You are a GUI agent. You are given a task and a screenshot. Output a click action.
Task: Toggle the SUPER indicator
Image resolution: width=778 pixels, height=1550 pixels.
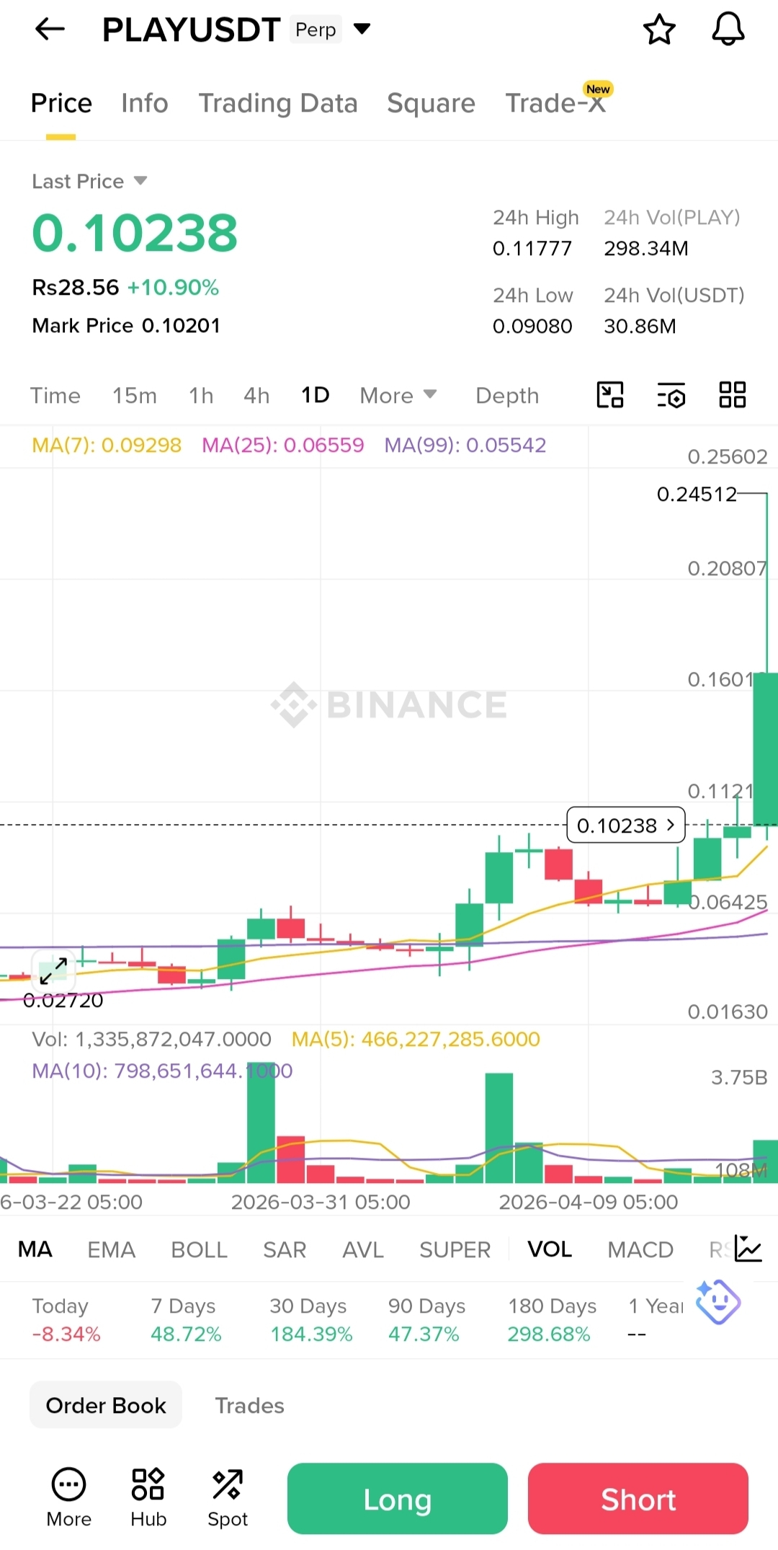tap(455, 1249)
